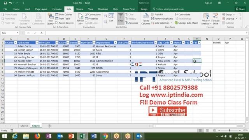Open the Sort dialog icon
This screenshot has height=140, width=249.
[x=111, y=16]
